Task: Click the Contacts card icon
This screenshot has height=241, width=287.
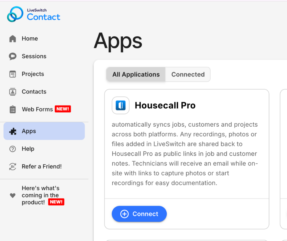Action: click(13, 92)
